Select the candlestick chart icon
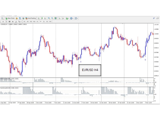160x120 pixels. click(x=41, y=18)
